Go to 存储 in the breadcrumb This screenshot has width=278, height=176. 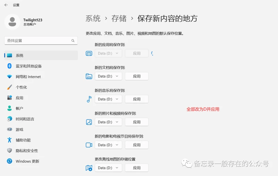click(119, 18)
